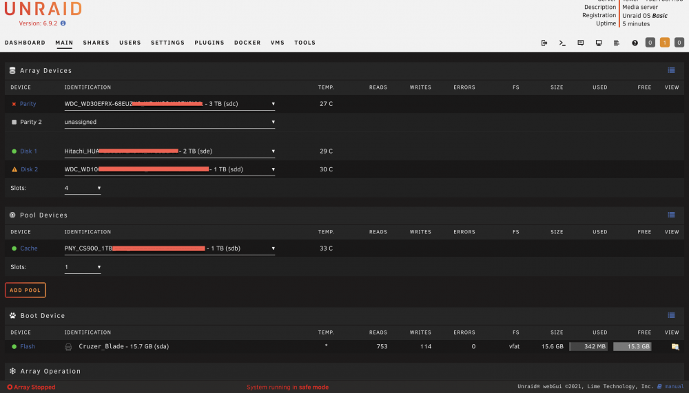This screenshot has height=393, width=689.
Task: Open the Parity device dropdown
Action: point(169,104)
